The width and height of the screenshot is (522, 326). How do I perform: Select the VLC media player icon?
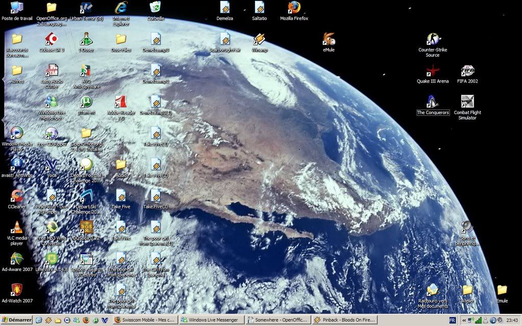pos(17,228)
